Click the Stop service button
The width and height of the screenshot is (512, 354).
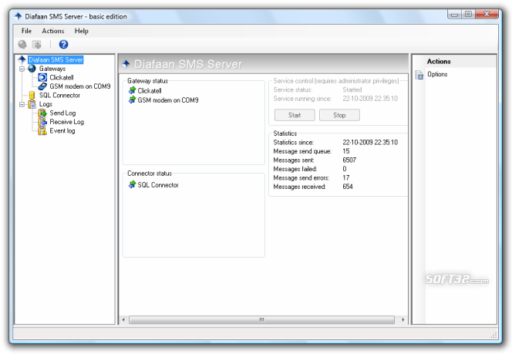pos(339,115)
